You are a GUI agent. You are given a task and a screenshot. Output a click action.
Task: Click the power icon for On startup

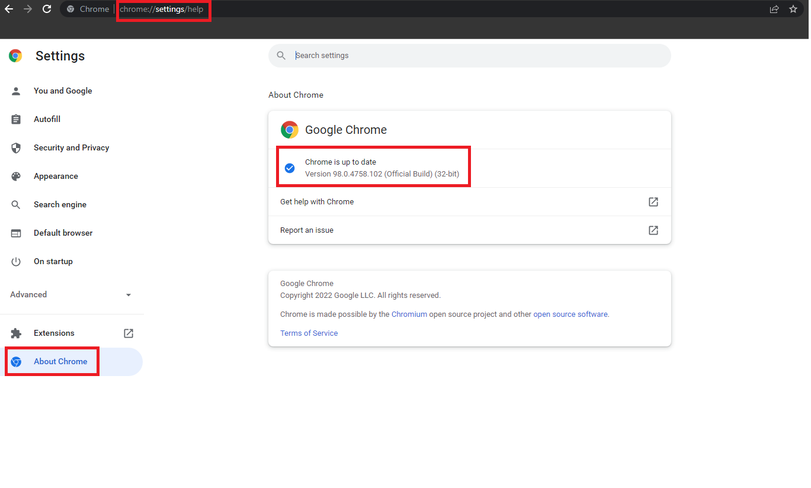(16, 261)
